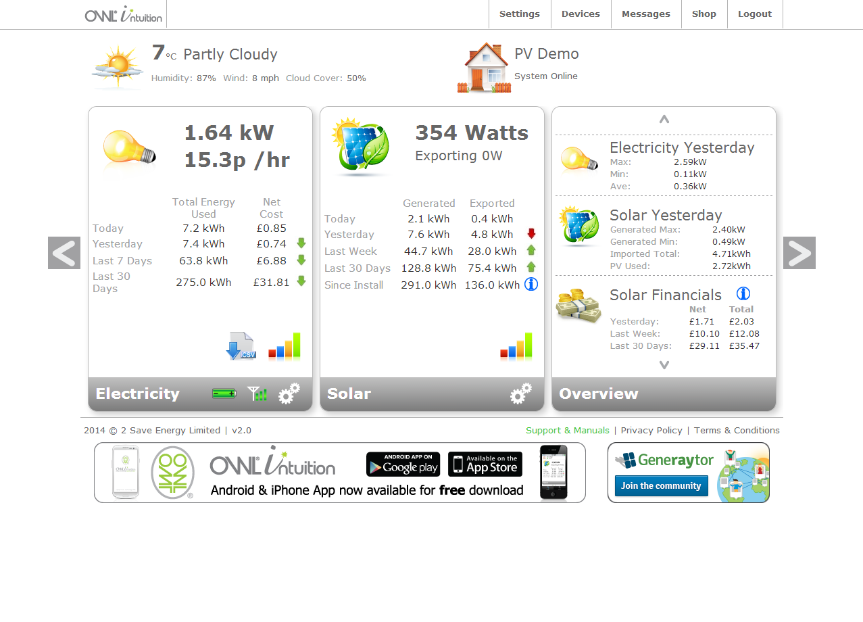Viewport: 863px width, 622px height.
Task: Open the Solar panel bar chart
Action: (x=516, y=346)
